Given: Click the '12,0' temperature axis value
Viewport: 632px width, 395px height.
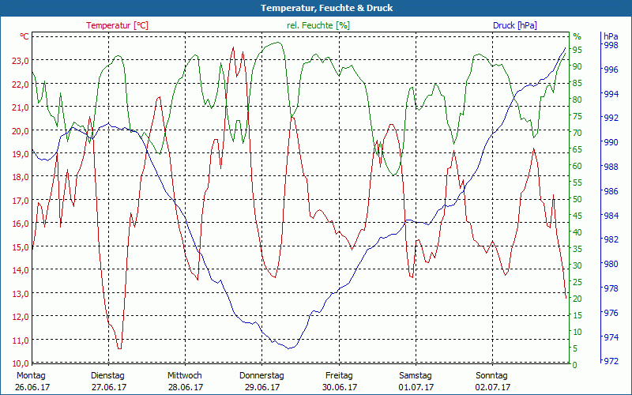Looking at the screenshot, I should [21, 317].
